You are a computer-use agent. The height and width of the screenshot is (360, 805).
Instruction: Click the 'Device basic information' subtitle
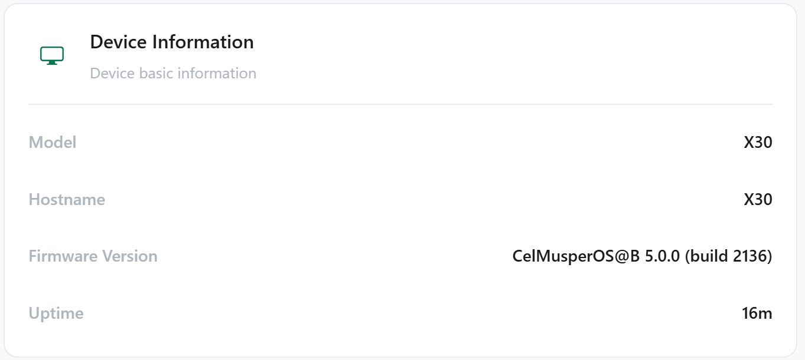click(x=173, y=74)
